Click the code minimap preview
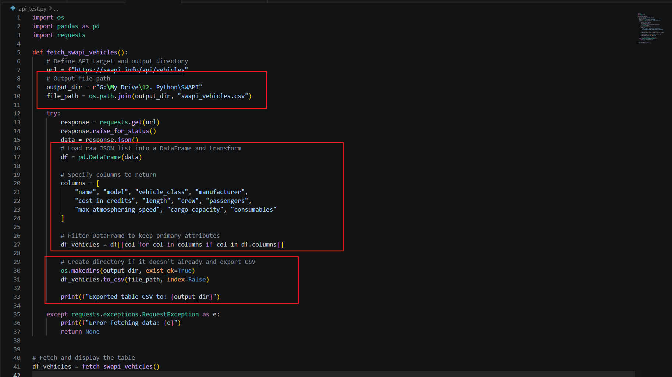 (x=650, y=28)
